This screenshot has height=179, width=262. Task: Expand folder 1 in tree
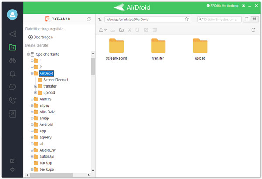click(x=32, y=61)
